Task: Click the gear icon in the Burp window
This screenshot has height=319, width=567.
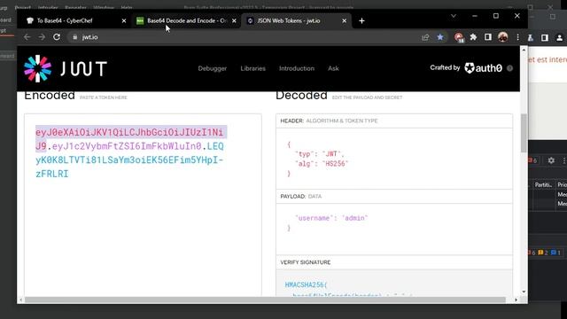Action: pyautogui.click(x=551, y=160)
